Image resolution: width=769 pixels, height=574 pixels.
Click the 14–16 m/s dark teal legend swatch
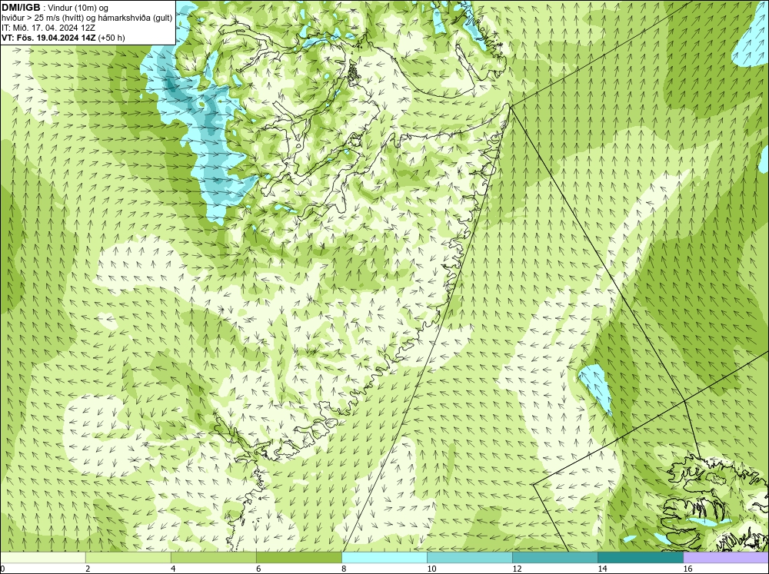(x=641, y=558)
